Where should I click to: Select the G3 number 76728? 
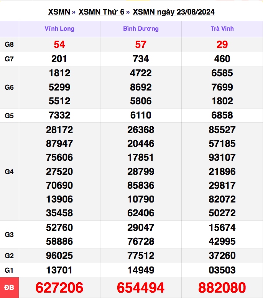(x=141, y=241)
